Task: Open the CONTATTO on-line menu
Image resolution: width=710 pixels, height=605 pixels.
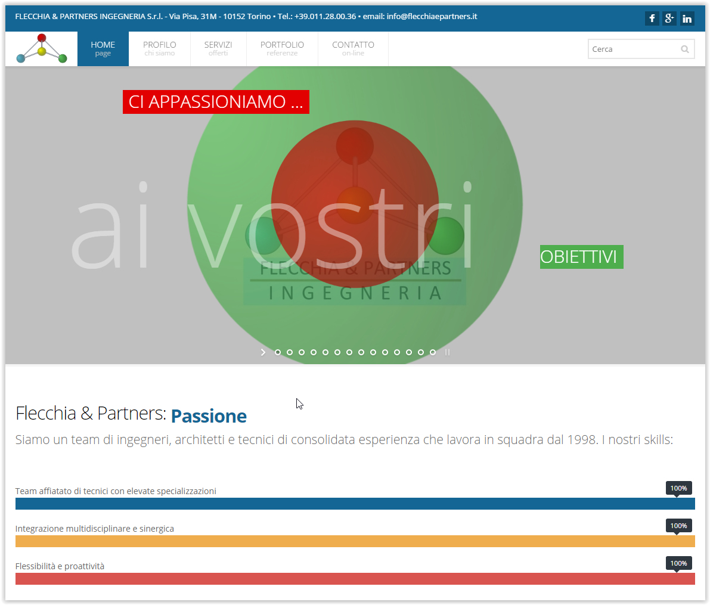Action: pos(353,49)
